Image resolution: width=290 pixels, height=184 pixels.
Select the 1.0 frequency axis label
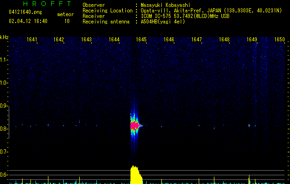pyautogui.click(x=4, y=83)
